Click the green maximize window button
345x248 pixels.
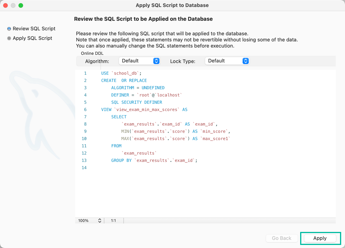21,5
